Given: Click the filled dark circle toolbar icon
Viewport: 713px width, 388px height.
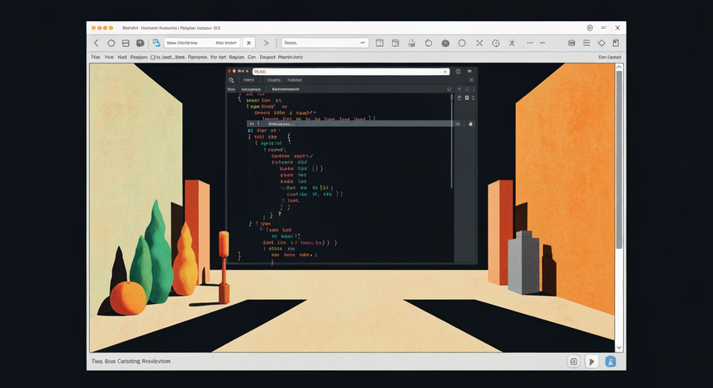Looking at the screenshot, I should (446, 43).
